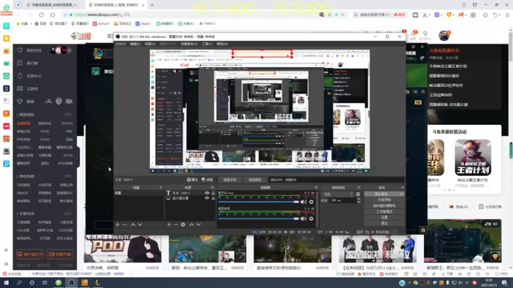513x288 pixels.
Task: Collapse the Douyu left sidebar handle
Action: click(78, 157)
